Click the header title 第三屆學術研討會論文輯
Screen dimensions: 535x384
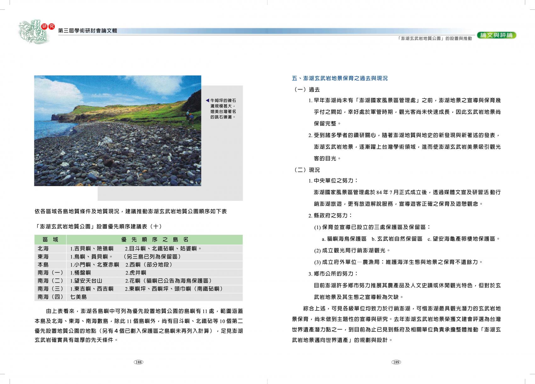88,31
